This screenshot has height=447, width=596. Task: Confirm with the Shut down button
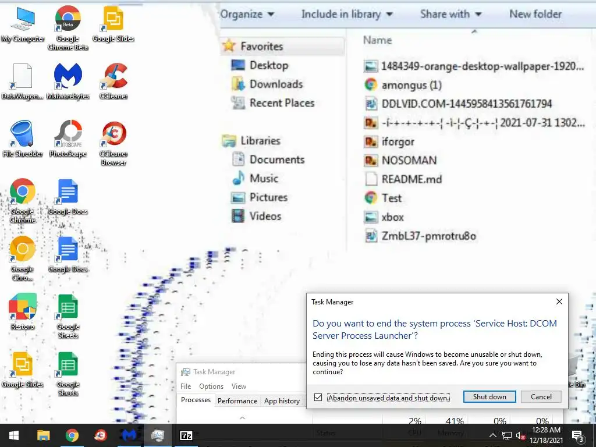(489, 397)
